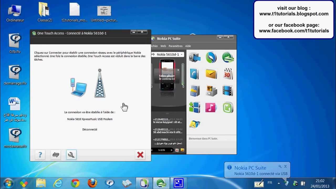Select the demarrage.flv file on desktop
The image size is (336, 189).
(15, 75)
